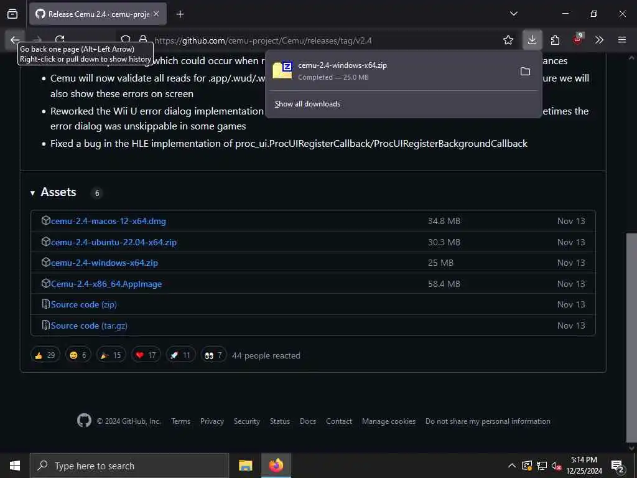Open a new tab with the plus button
Screen dimensions: 637x478
180,14
